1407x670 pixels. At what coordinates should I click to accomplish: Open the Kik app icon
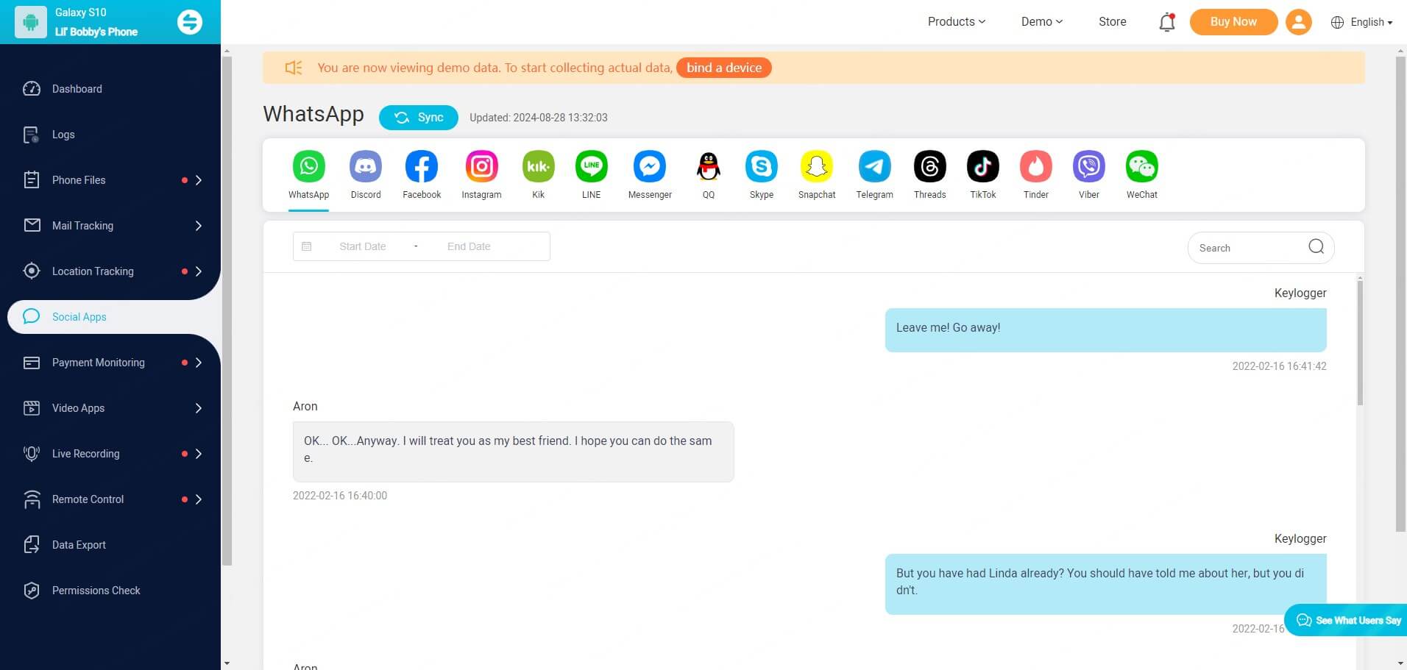click(538, 167)
